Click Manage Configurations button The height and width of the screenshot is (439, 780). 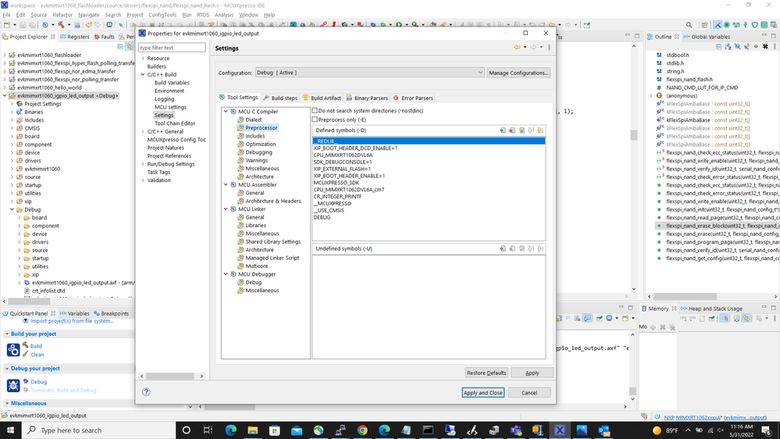tap(518, 73)
